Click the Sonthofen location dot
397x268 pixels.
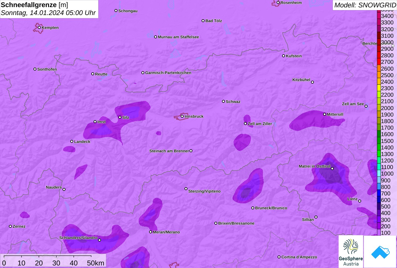35,69
